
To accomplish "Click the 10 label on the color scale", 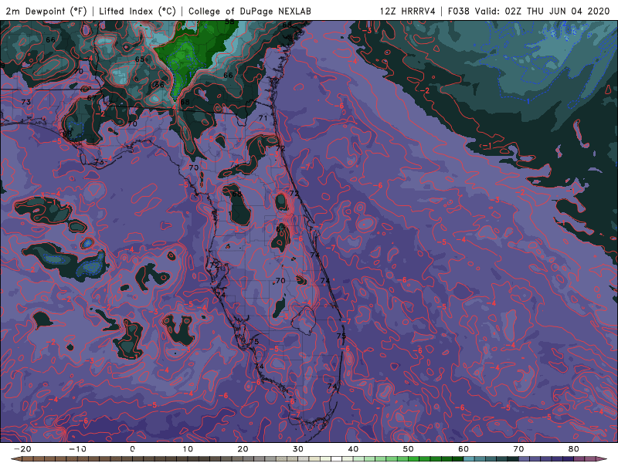I will pos(188,449).
